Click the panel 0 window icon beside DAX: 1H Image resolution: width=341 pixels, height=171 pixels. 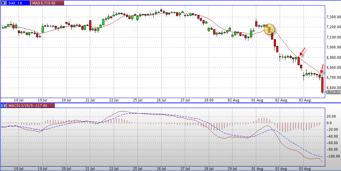3,3
